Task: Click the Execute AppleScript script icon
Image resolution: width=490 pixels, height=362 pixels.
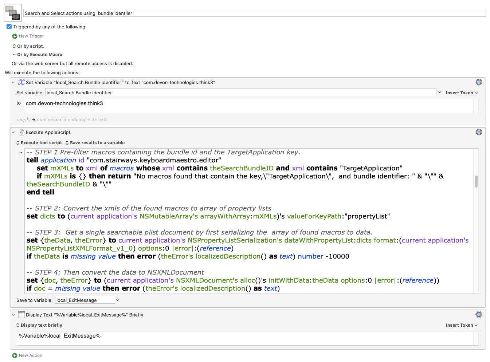Action: 21,132
